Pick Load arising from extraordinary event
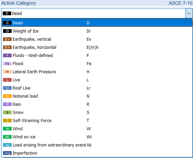193x158 pixels. click(97, 145)
